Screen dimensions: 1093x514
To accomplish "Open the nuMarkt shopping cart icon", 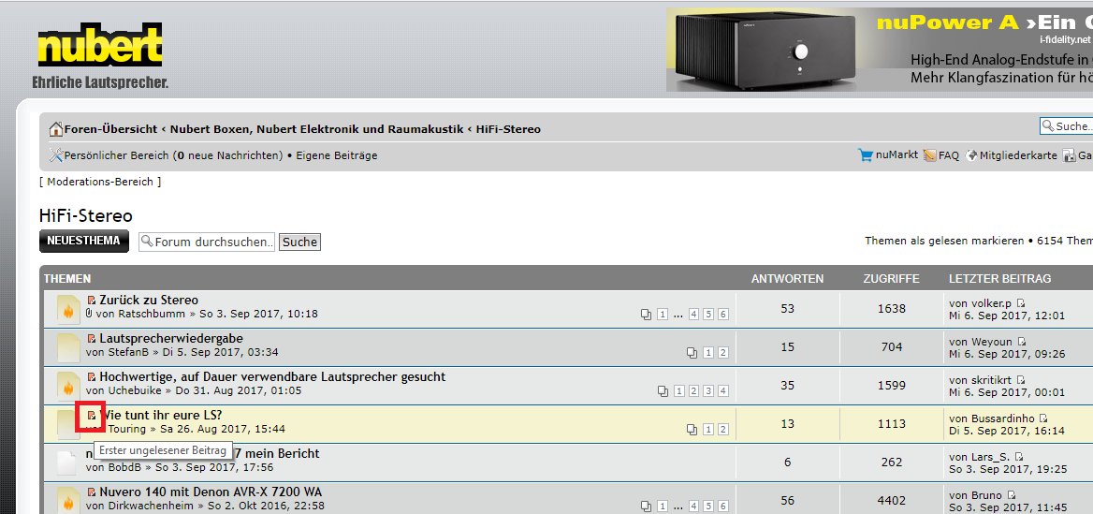I will point(865,155).
